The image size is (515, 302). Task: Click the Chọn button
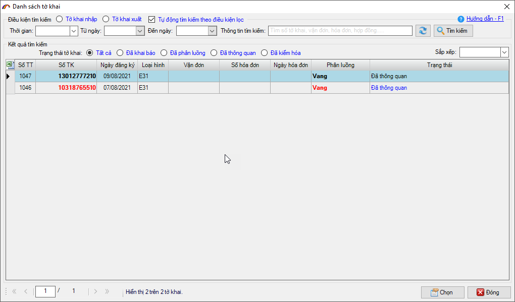click(443, 292)
